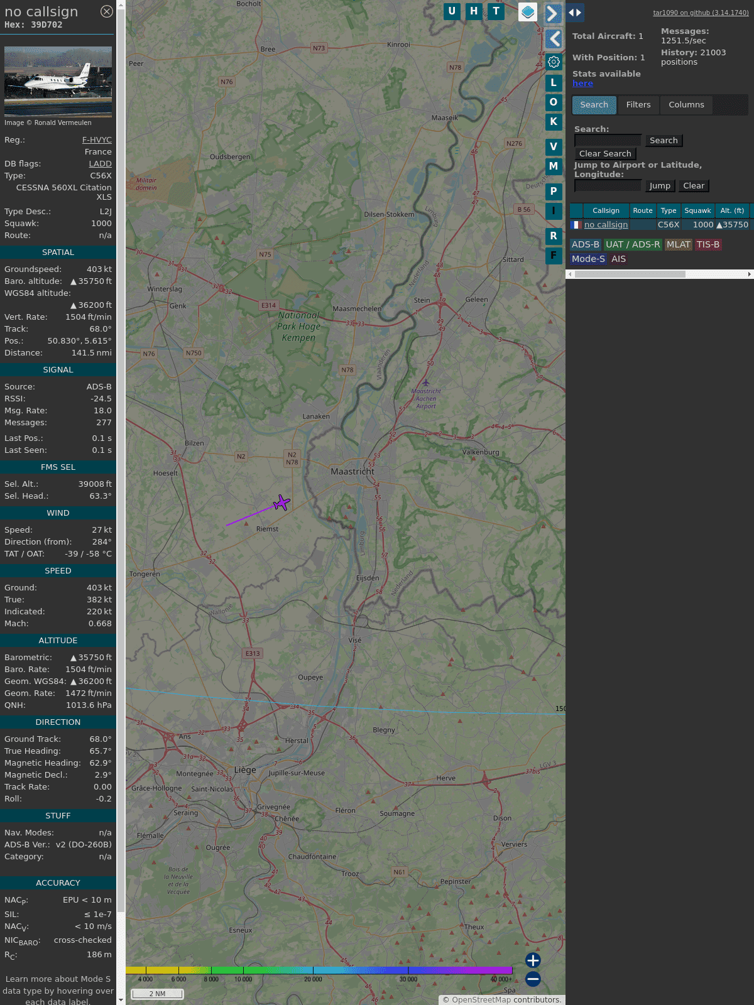Click the Maastricht Aachen Airport icon
Screen dimensions: 754x1005
pyautogui.click(x=426, y=383)
